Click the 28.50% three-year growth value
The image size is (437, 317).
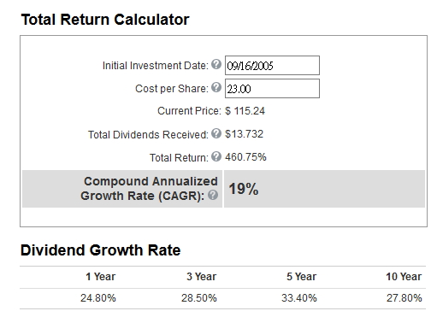(199, 298)
